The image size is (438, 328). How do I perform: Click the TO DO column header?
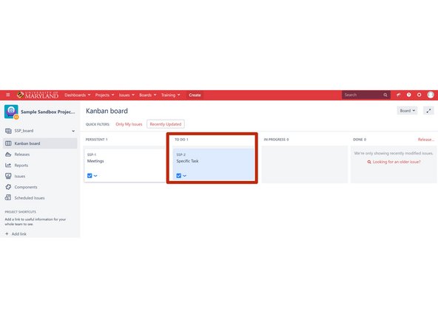click(x=181, y=140)
